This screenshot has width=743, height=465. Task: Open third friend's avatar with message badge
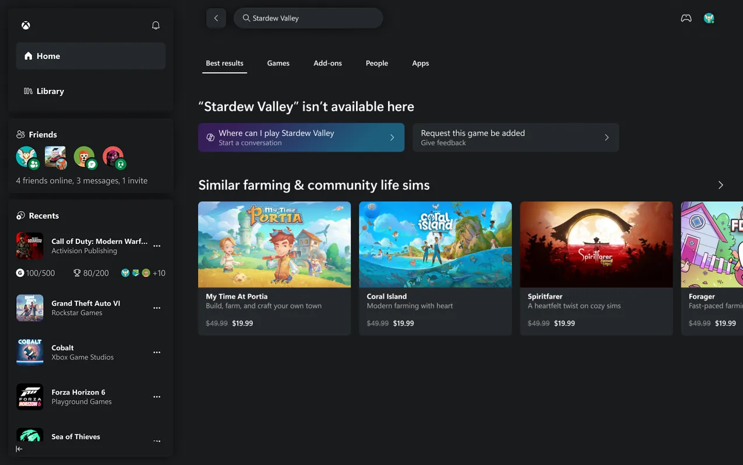(84, 157)
